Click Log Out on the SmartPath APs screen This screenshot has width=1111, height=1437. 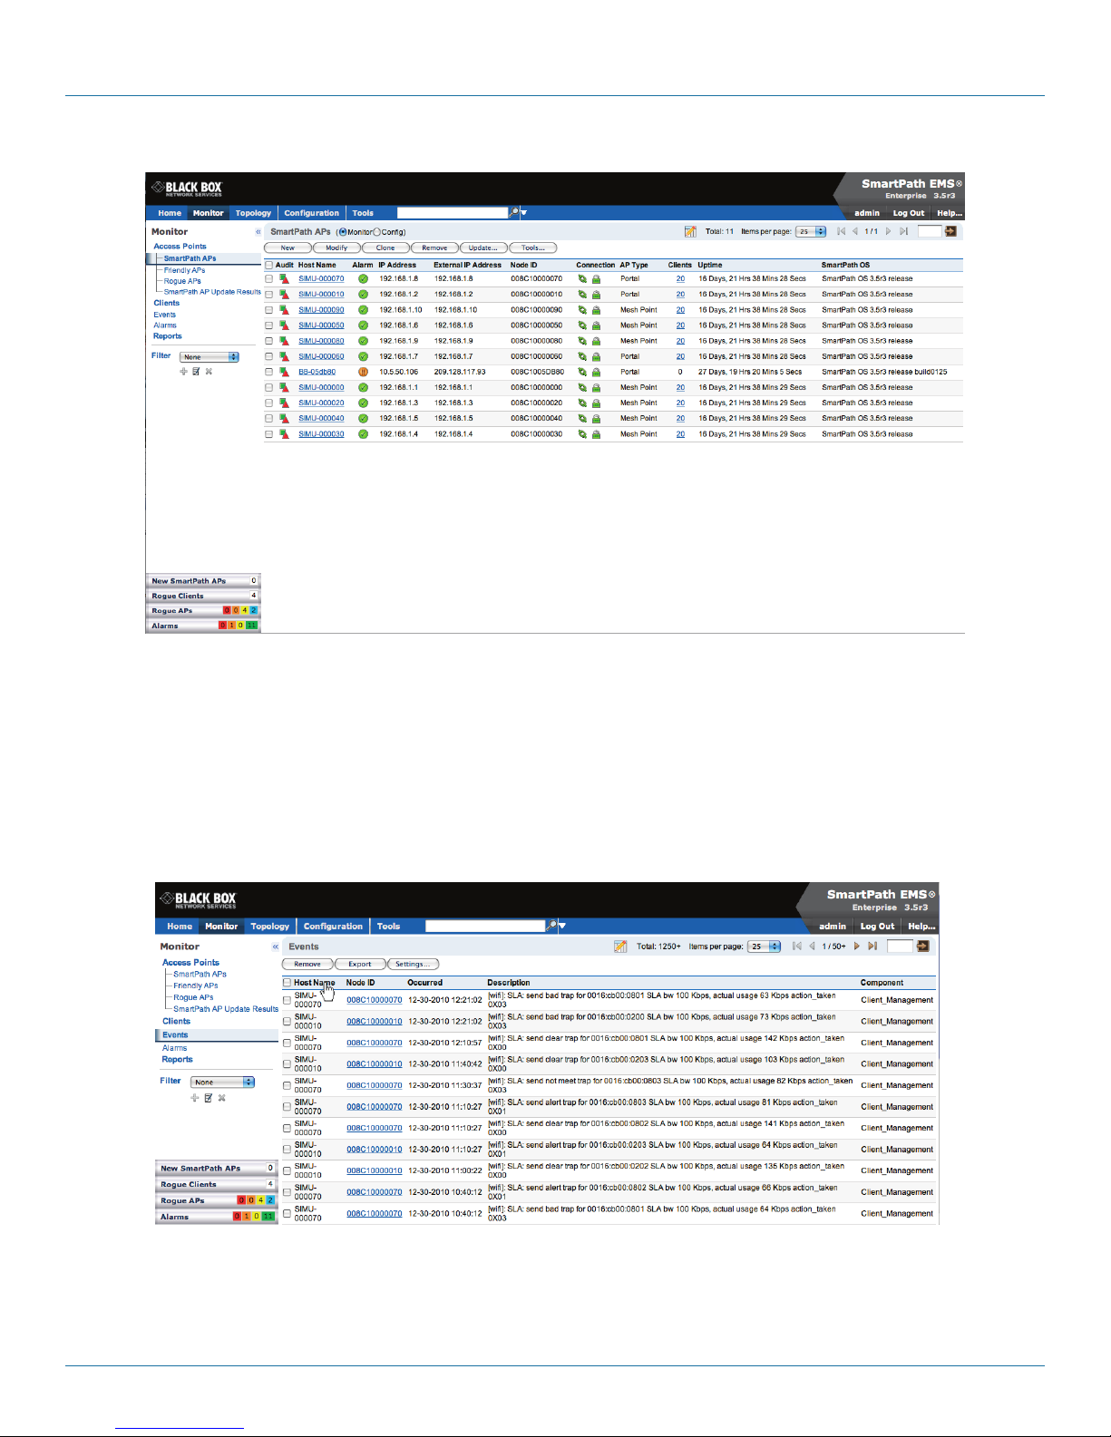[909, 213]
